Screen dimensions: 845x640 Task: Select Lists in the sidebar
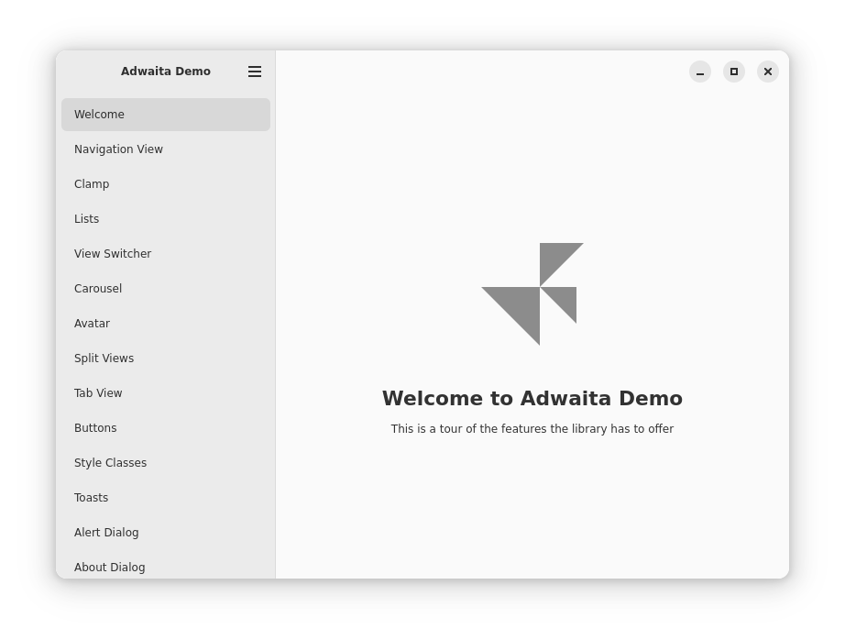(x=165, y=219)
